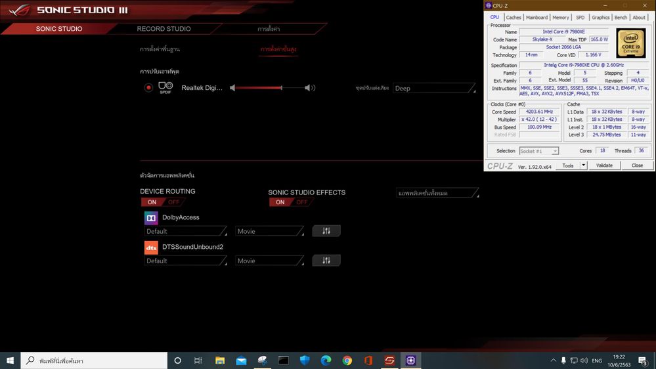The height and width of the screenshot is (369, 656).
Task: Click the DTSSoundUnbound2 application label
Action: [192, 247]
